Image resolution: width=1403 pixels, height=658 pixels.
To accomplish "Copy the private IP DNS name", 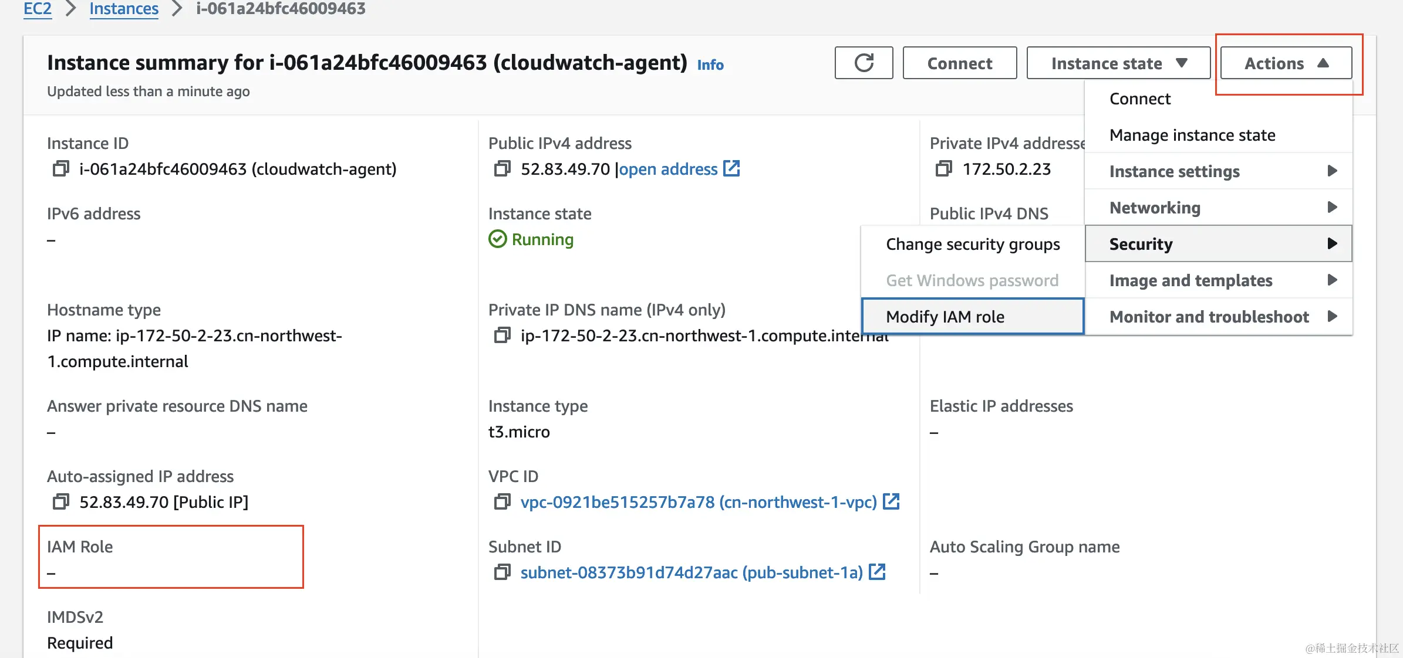I will pos(502,335).
